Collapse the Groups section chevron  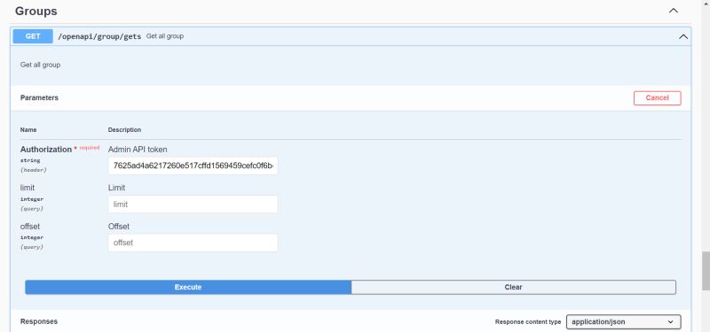[674, 11]
